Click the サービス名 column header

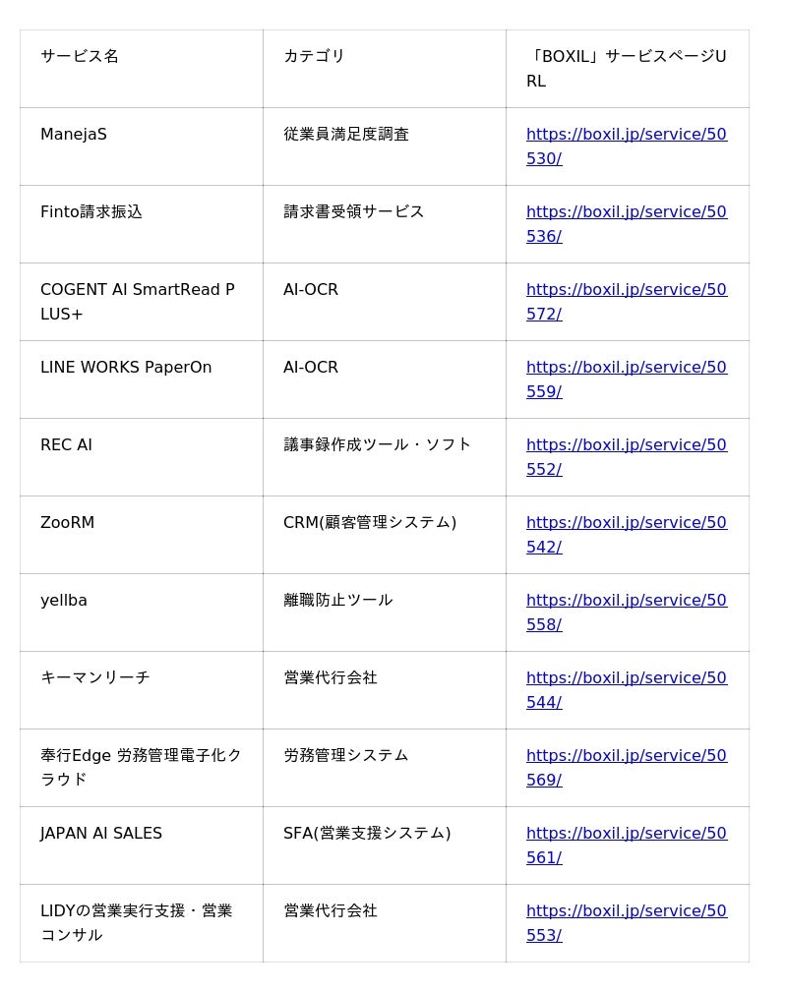pyautogui.click(x=80, y=56)
